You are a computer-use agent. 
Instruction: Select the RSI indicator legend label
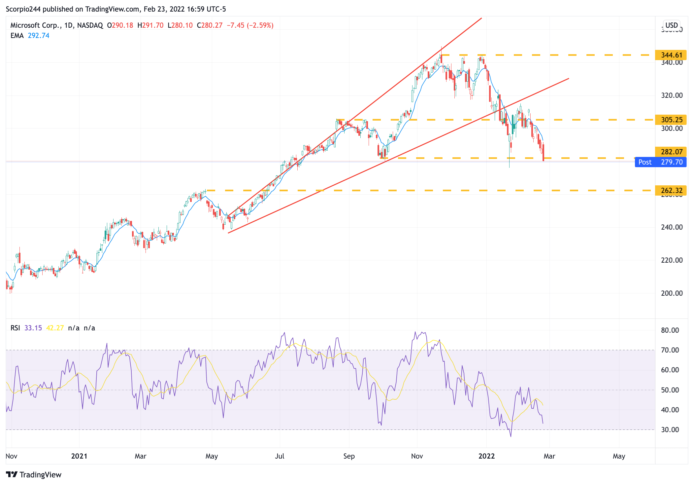[x=15, y=328]
